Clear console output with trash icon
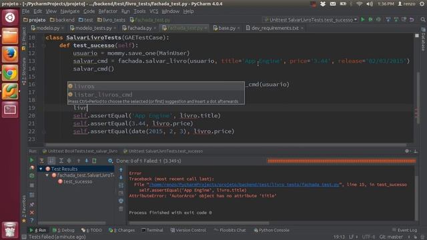The height and width of the screenshot is (240, 427). pyautogui.click(x=121, y=209)
